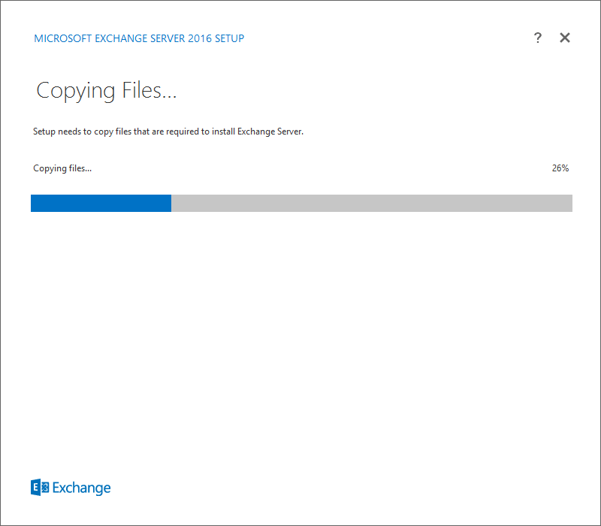The height and width of the screenshot is (526, 601).
Task: Click the 'Exchange' wordmark beside the logo
Action: 81,488
